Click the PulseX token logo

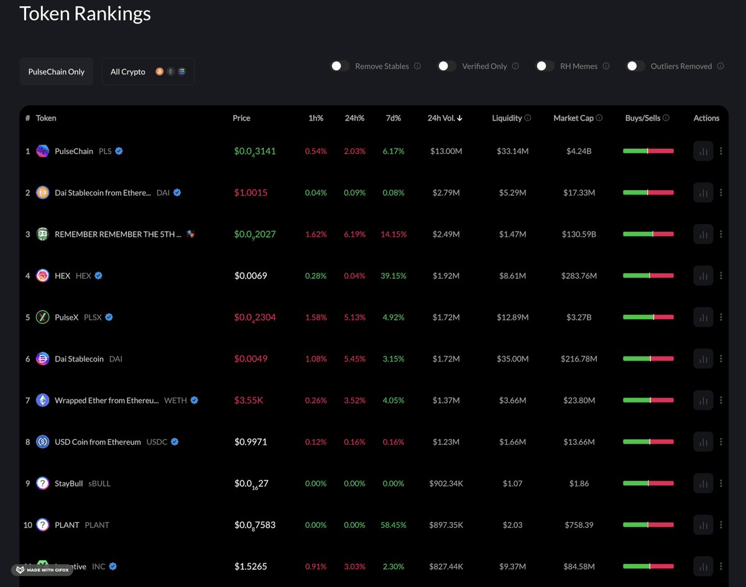click(42, 317)
